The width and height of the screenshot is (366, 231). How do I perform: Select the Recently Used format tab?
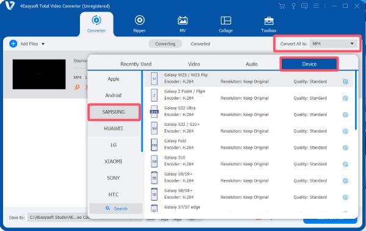coord(136,64)
